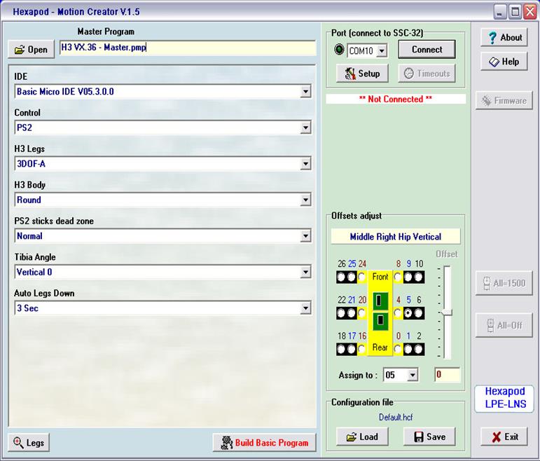Click the Master Program filename field
This screenshot has width=540, height=461.
point(187,48)
